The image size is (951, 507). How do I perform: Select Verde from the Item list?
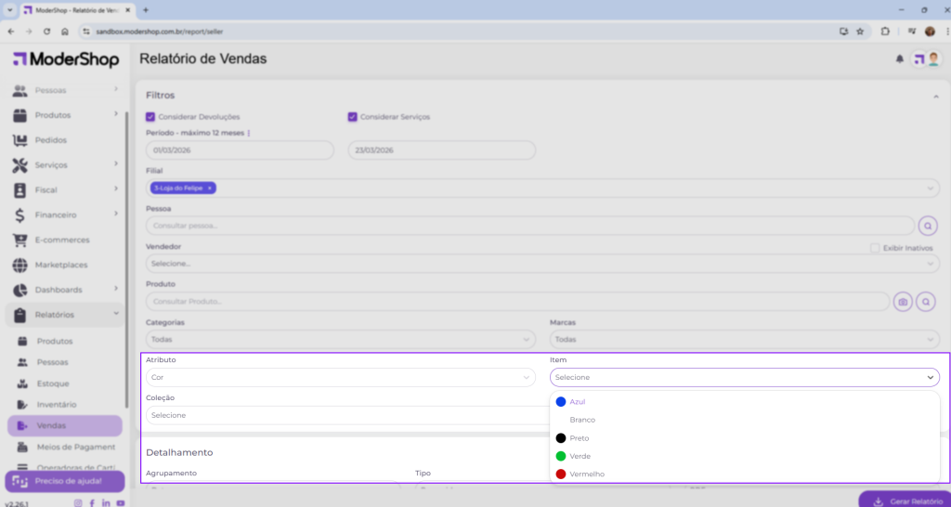580,456
